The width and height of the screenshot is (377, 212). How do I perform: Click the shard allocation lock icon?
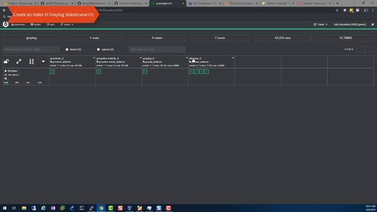[6, 61]
